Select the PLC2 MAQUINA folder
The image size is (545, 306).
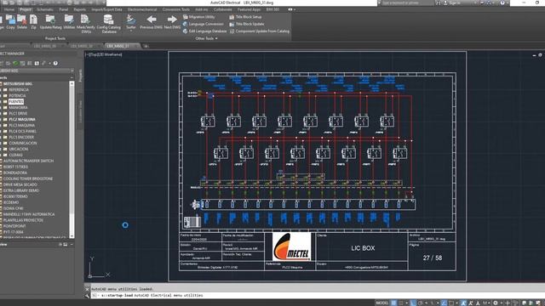click(x=22, y=119)
